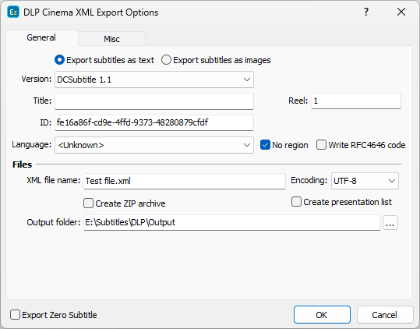Click into the Reel number field
Image resolution: width=420 pixels, height=329 pixels.
tap(356, 101)
